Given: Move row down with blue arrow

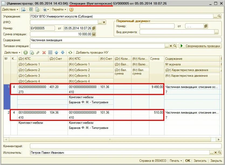Looking at the screenshot, I should 63,52.
